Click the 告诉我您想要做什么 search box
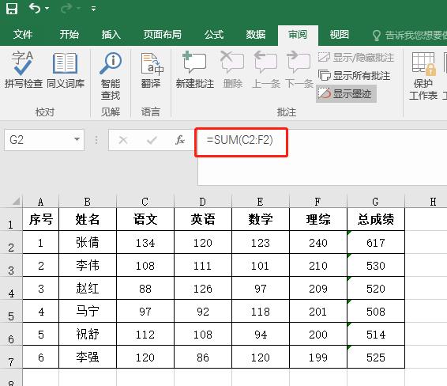Viewport: 447px width, 386px height. (409, 35)
